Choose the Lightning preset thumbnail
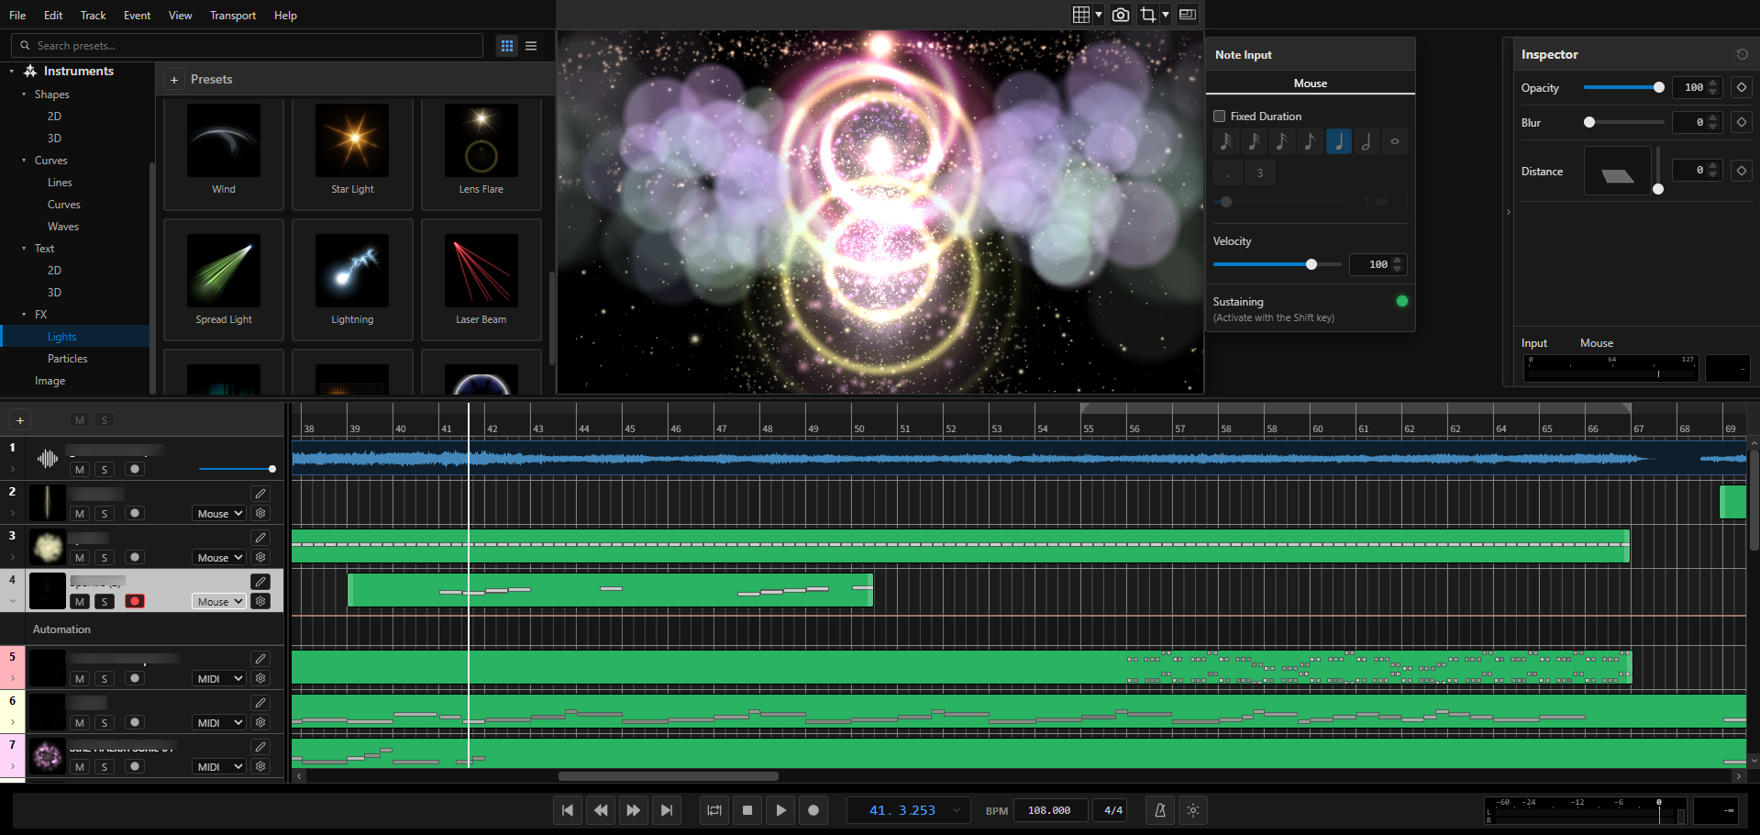This screenshot has height=835, width=1760. [352, 271]
